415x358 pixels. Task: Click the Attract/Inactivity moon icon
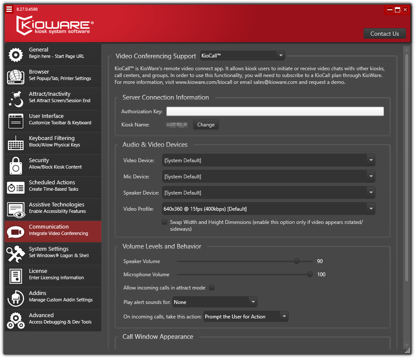(16, 99)
